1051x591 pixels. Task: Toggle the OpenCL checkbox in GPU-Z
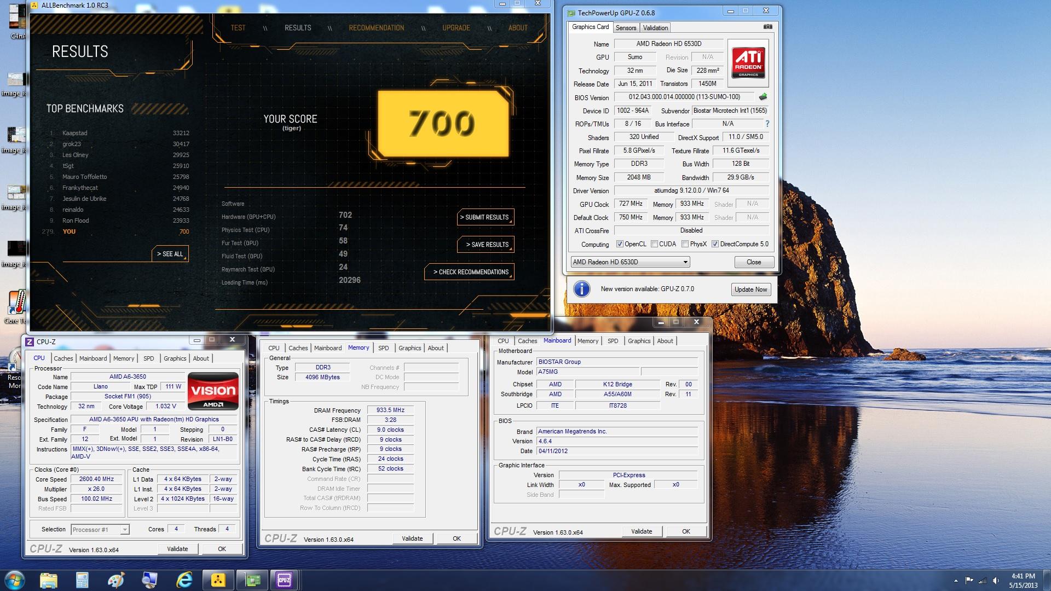[x=620, y=244]
